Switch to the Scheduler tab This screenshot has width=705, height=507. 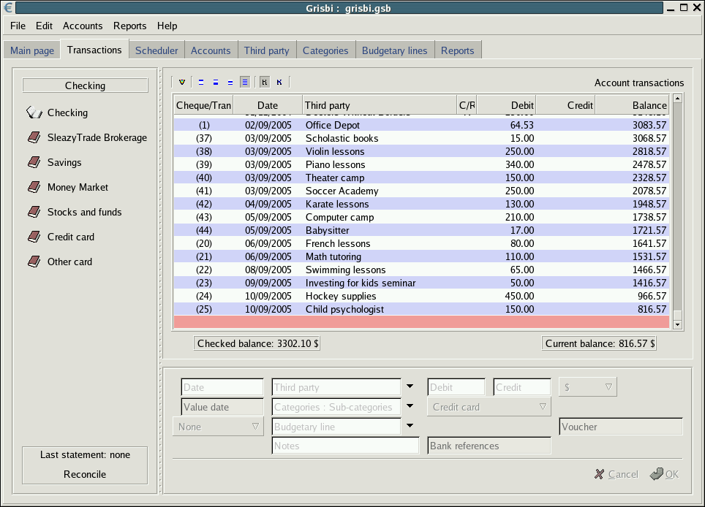click(157, 50)
